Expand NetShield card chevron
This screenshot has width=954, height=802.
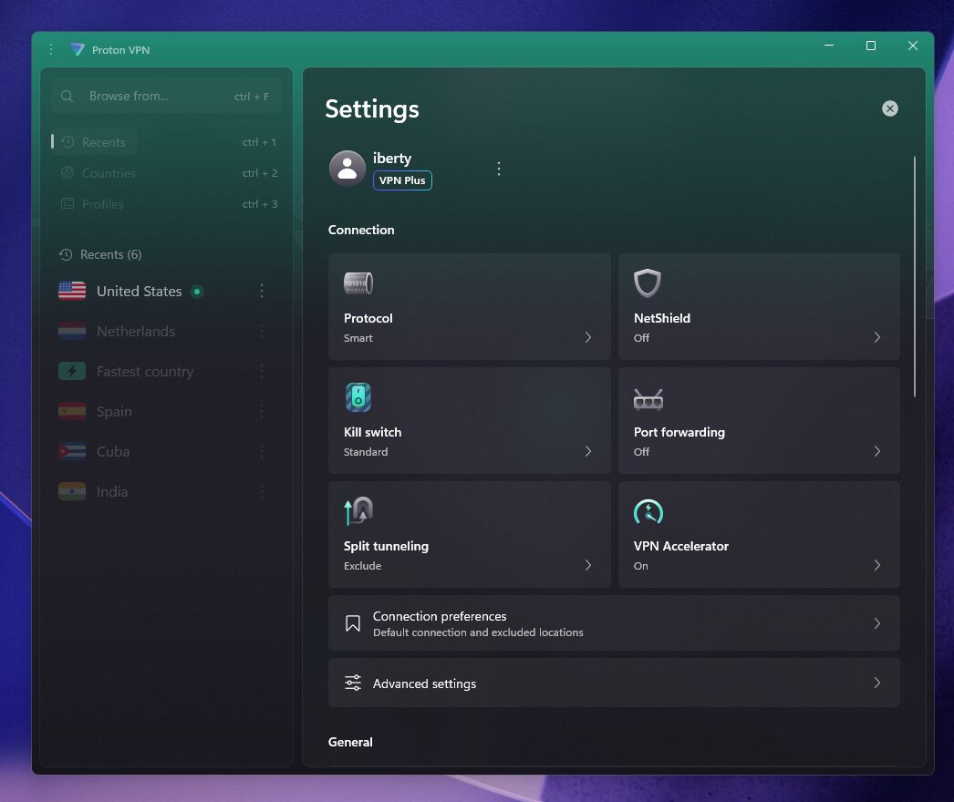876,337
